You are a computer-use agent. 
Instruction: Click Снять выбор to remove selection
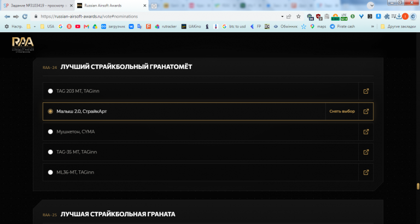[x=342, y=111]
